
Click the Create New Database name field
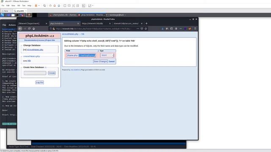tap(35, 73)
